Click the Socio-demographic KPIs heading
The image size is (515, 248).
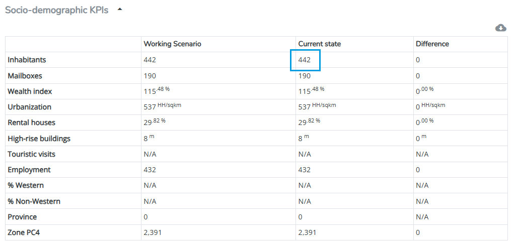coord(56,10)
